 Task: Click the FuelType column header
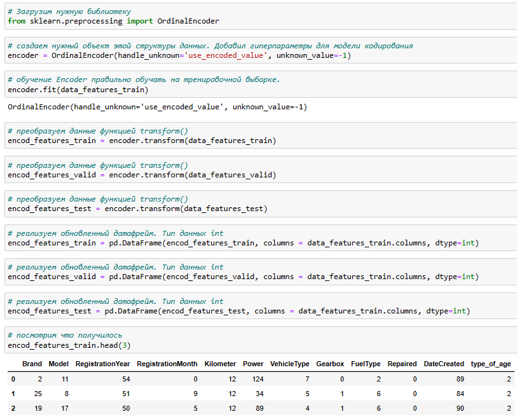pos(366,364)
